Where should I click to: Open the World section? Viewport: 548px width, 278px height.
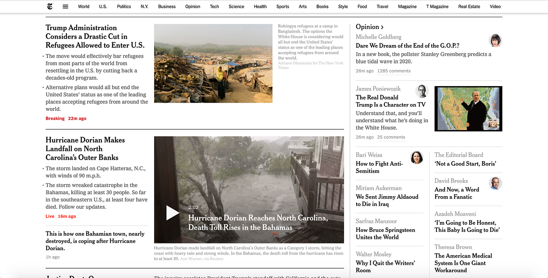[x=84, y=7]
